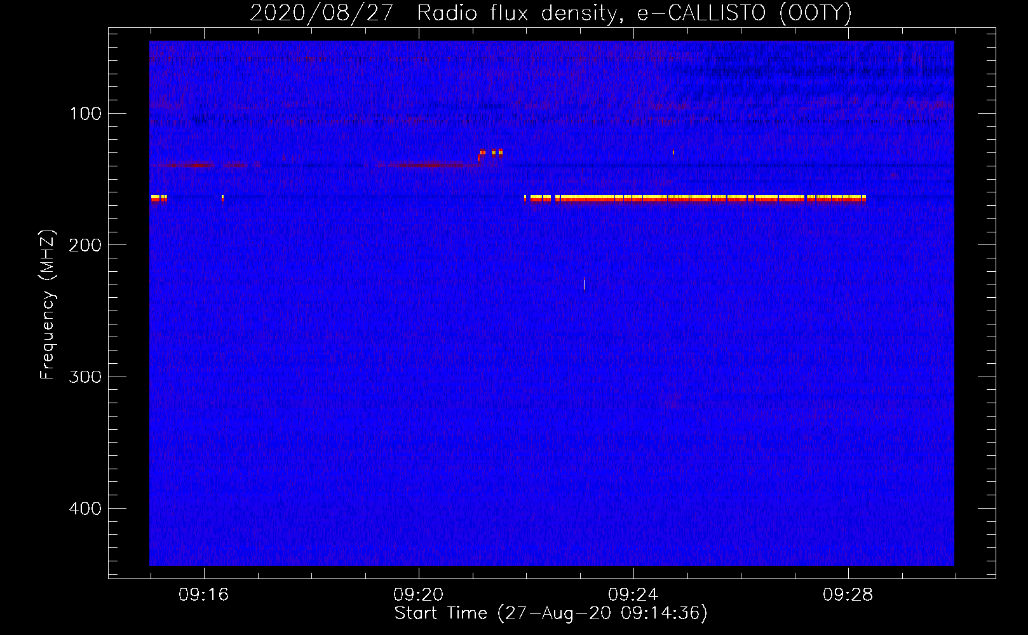Click the 09:28 time tick label
The width and height of the screenshot is (1028, 635).
click(848, 595)
